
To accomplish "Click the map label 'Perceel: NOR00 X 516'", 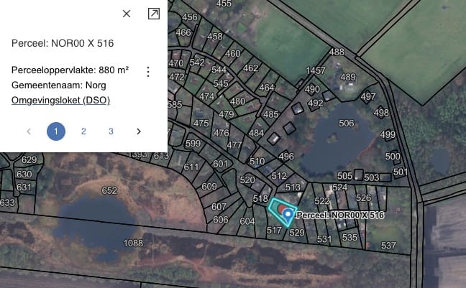I will point(340,215).
